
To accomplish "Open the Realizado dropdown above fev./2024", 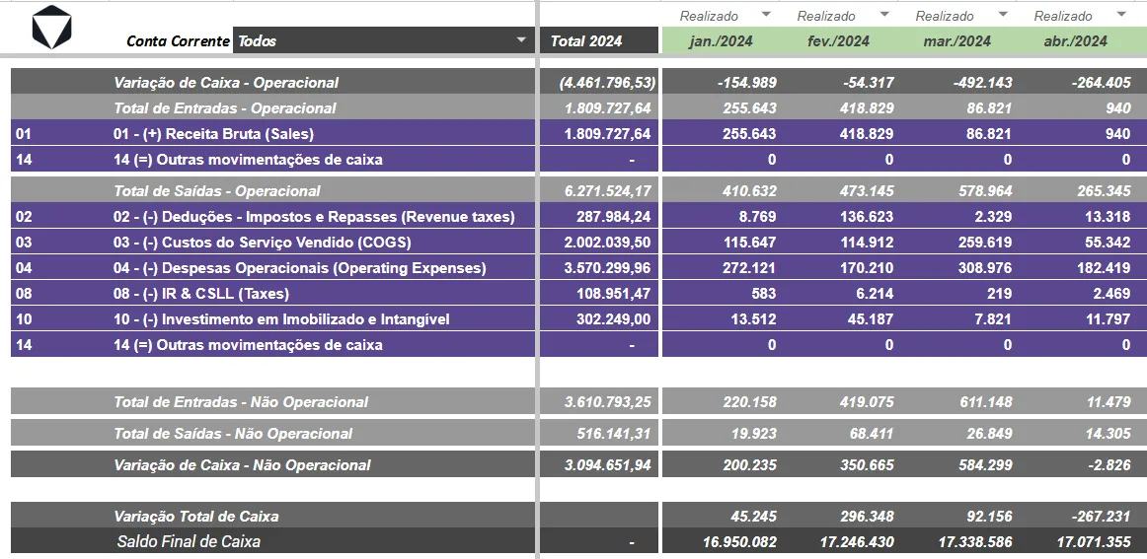I will coord(884,15).
